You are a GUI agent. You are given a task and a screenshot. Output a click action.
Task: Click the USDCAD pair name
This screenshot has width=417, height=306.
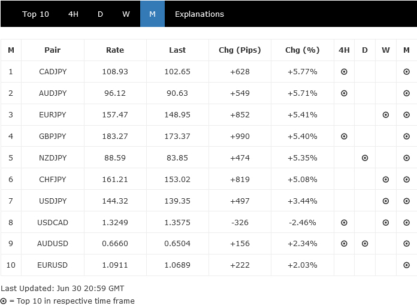tap(53, 223)
